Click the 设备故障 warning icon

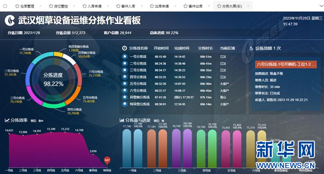pos(251,48)
